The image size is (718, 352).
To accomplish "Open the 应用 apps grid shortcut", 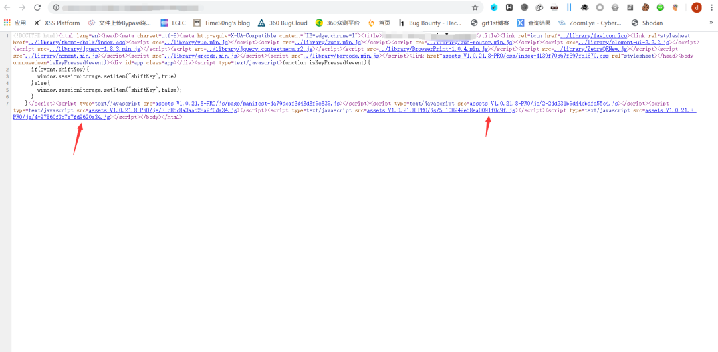I will [15, 23].
